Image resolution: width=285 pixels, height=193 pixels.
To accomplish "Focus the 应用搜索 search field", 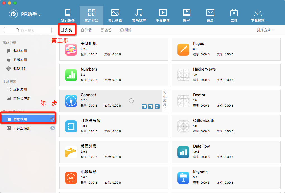I will coord(28,30).
